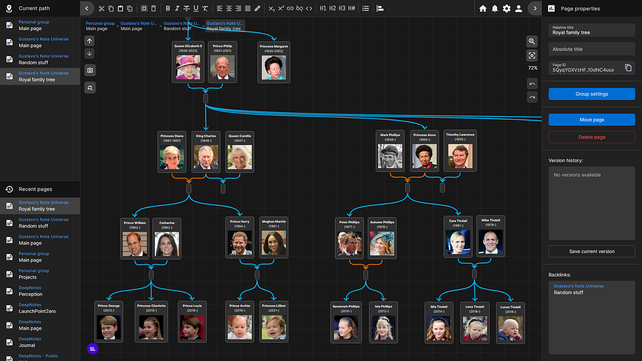The image size is (642, 361).
Task: Go to home page icon
Action: (x=483, y=8)
